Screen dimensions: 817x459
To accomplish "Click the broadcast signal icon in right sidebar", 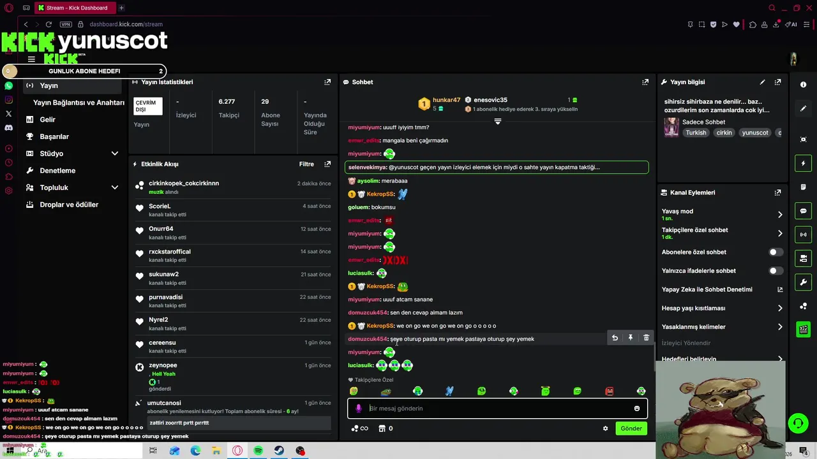I will coord(803,235).
